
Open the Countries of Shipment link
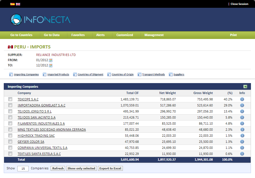pyautogui.click(x=90, y=74)
